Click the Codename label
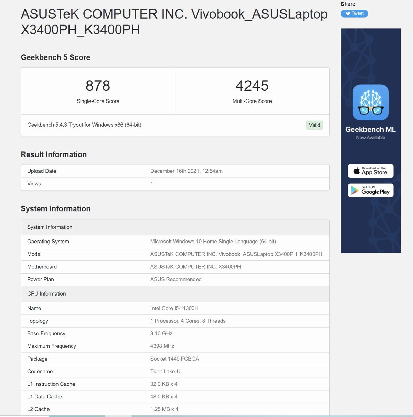This screenshot has width=413, height=417. (x=40, y=372)
